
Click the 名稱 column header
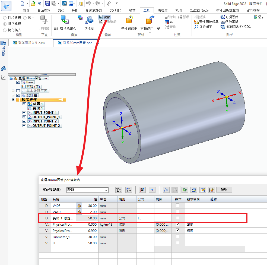point(63,199)
